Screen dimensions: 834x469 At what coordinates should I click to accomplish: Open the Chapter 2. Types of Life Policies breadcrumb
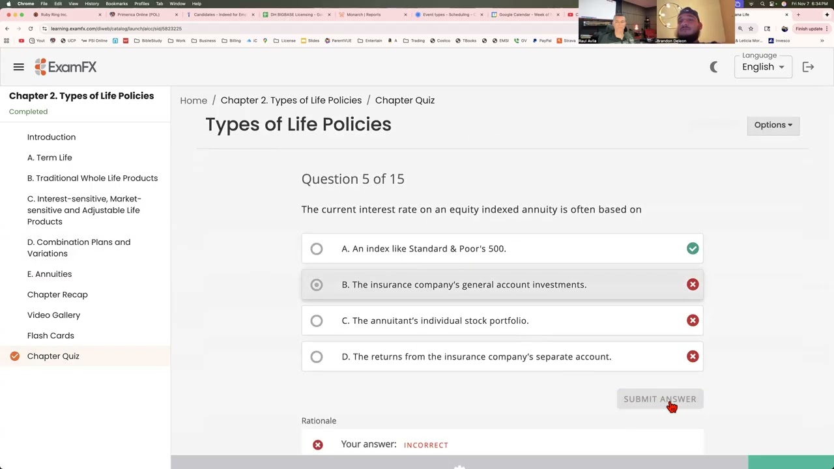tap(291, 100)
